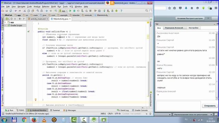Image resolution: width=219 pixels, height=123 pixels.
Task: Open file with the toolbar folder icon
Action: coord(3,11)
